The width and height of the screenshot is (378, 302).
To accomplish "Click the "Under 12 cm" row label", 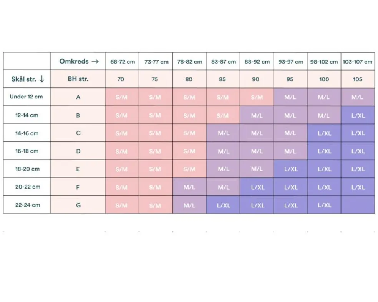I will 27,97.
